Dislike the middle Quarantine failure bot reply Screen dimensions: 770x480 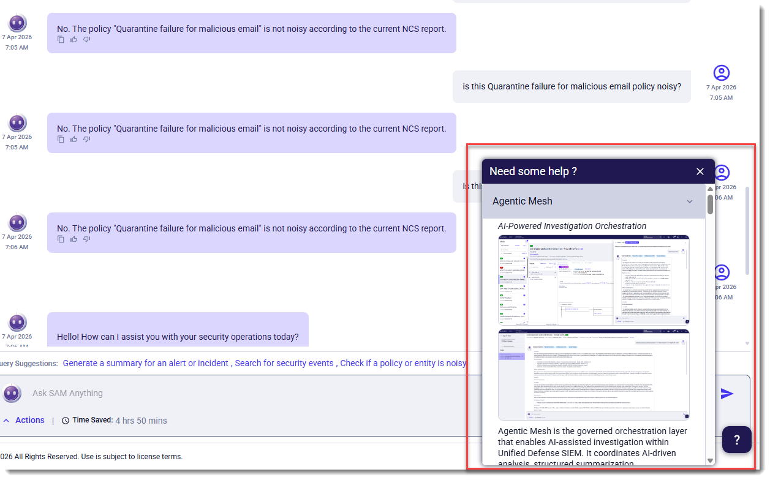click(x=86, y=140)
